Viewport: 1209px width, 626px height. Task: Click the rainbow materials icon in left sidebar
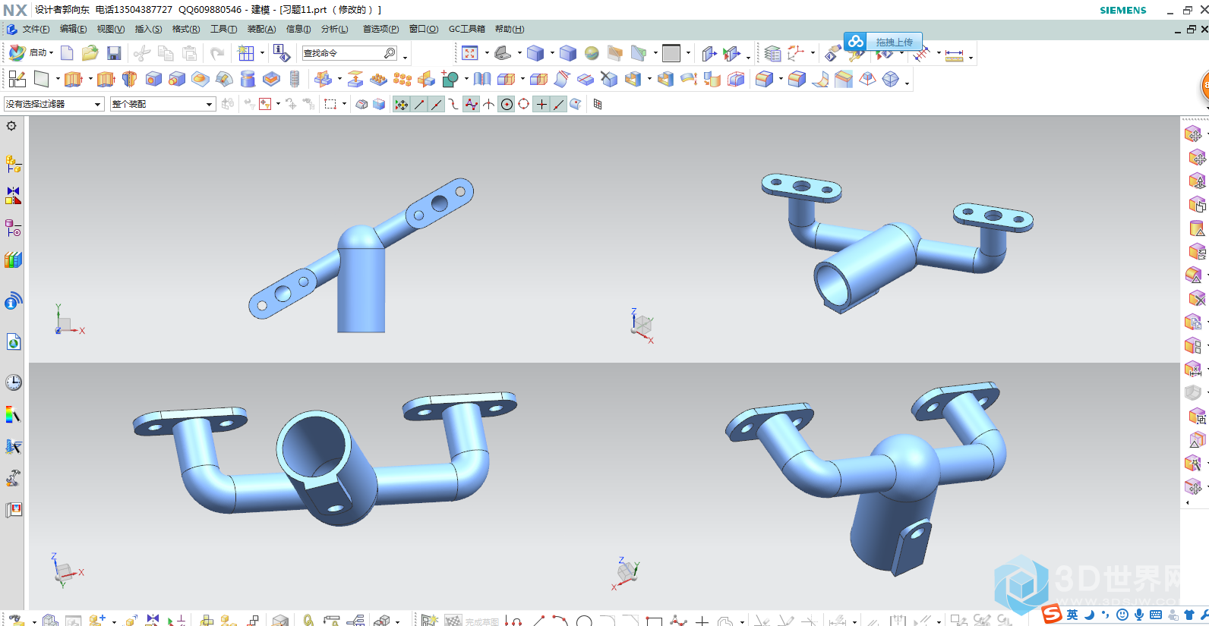tap(14, 414)
